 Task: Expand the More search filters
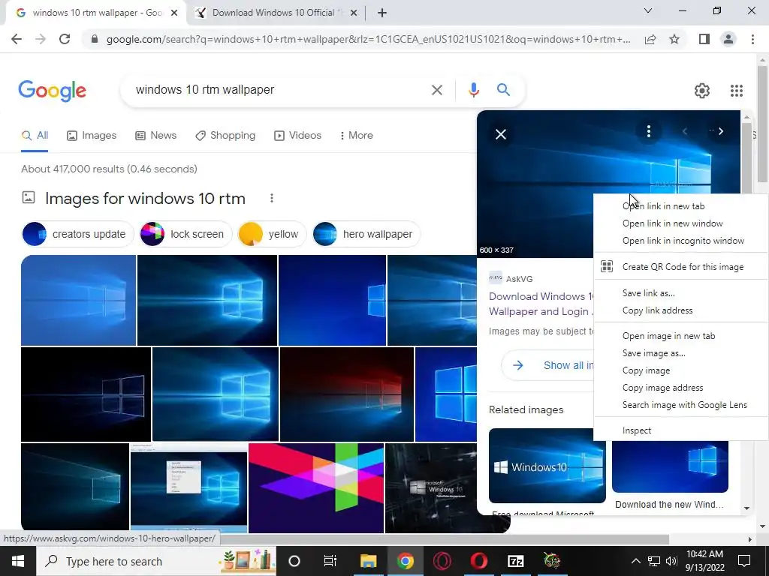(x=357, y=136)
